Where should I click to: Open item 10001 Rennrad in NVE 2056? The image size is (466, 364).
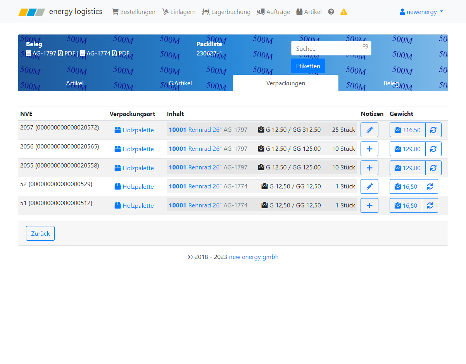point(195,148)
